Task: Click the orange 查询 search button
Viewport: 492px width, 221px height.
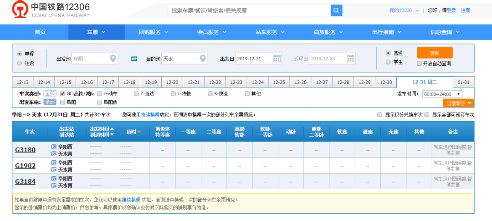Action: [435, 53]
